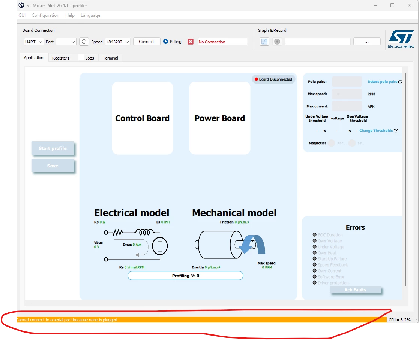Click the vertical scrollbar on right
Image resolution: width=419 pixels, height=340 pixels.
pyautogui.click(x=405, y=179)
